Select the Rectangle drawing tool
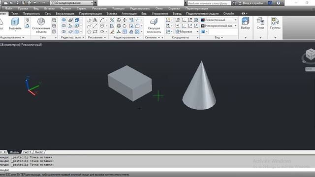315x177 pixels. coord(95,31)
